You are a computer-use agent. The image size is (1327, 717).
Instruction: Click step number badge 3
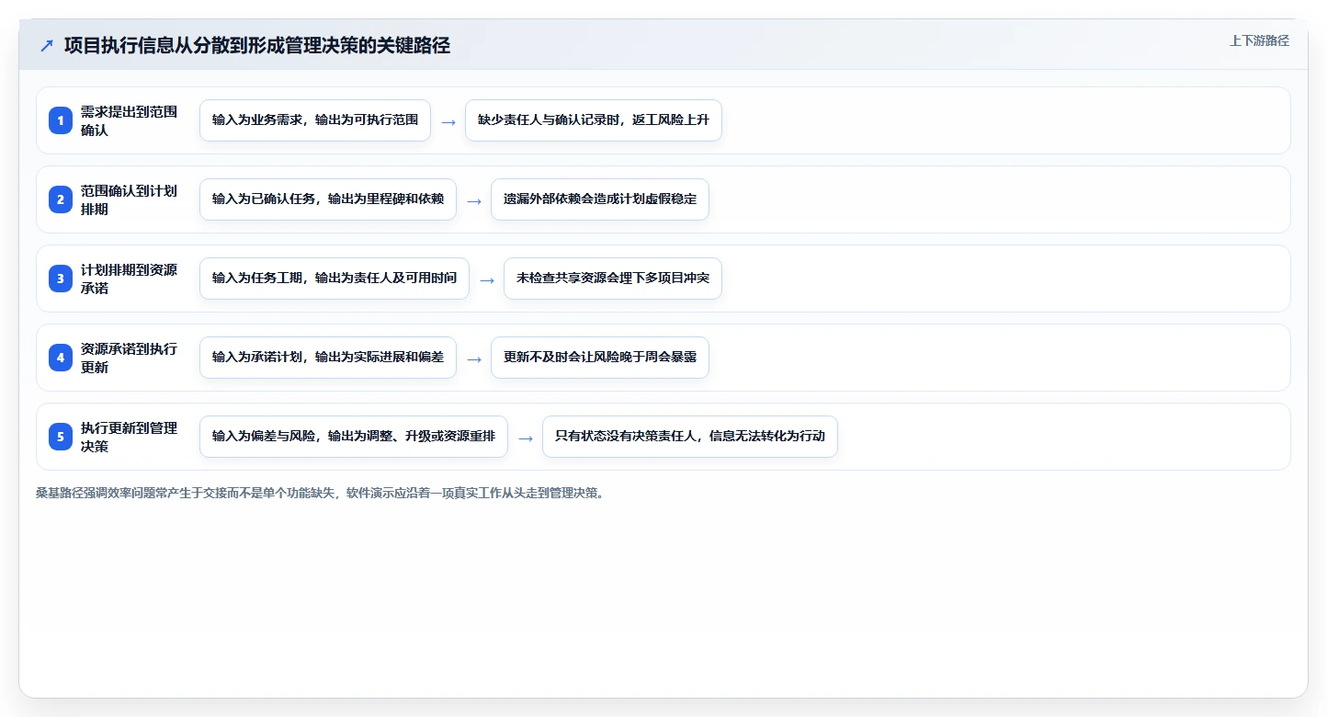point(61,279)
